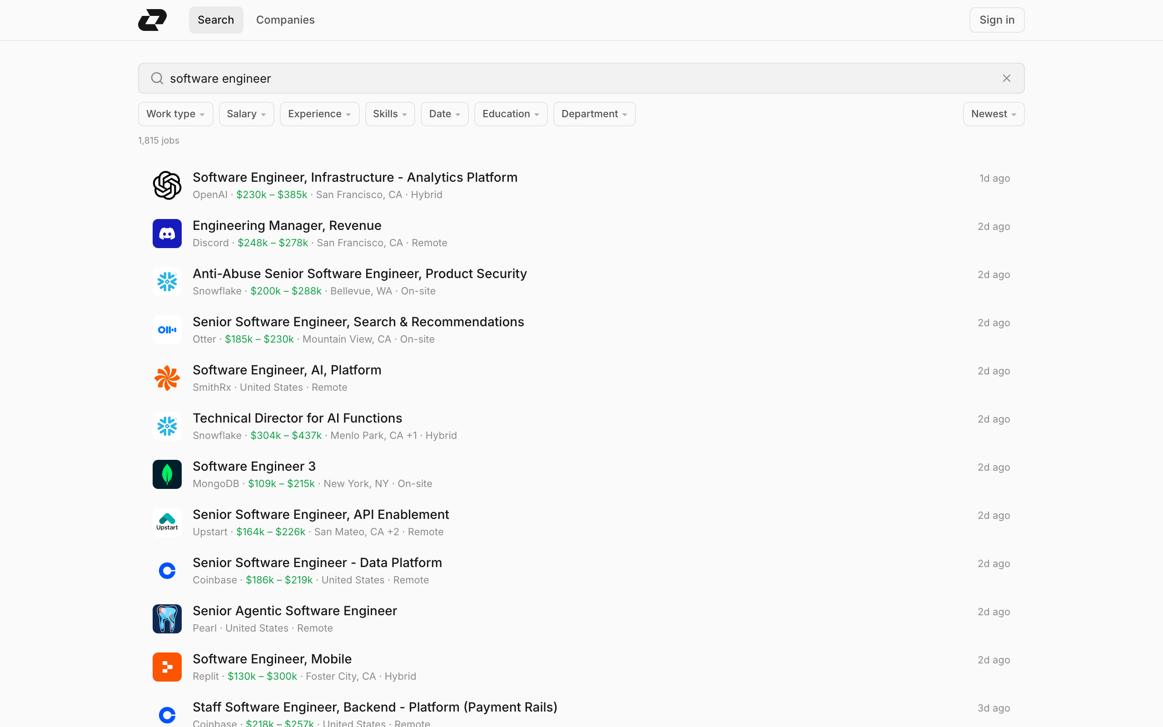Click the Pearl tooth logo
This screenshot has width=1163, height=727.
[x=167, y=619]
